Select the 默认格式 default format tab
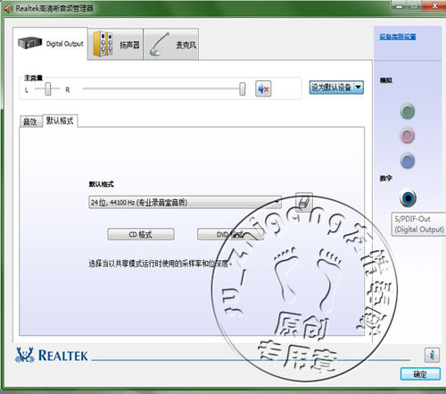 click(60, 121)
